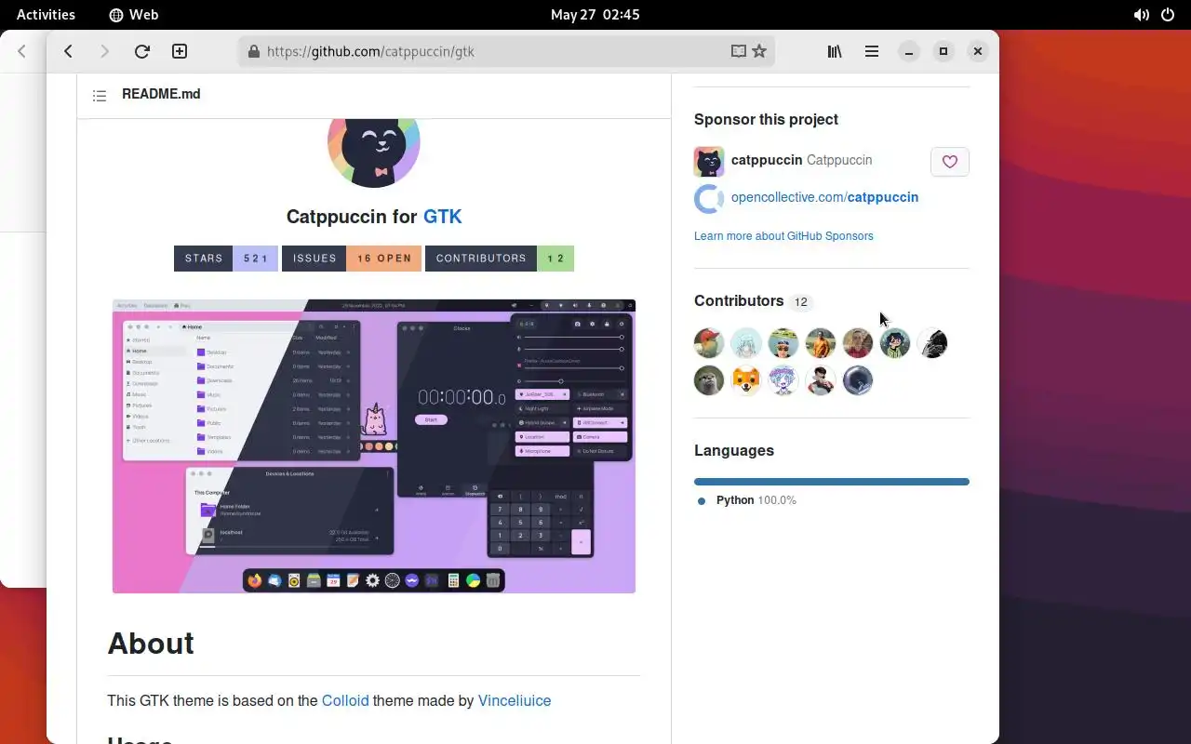Open the Web application menu
This screenshot has width=1191, height=744.
[x=134, y=15]
